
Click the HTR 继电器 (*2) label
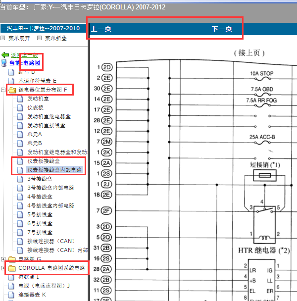[264, 251]
